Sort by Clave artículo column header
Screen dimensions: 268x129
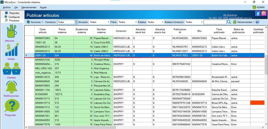44,31
